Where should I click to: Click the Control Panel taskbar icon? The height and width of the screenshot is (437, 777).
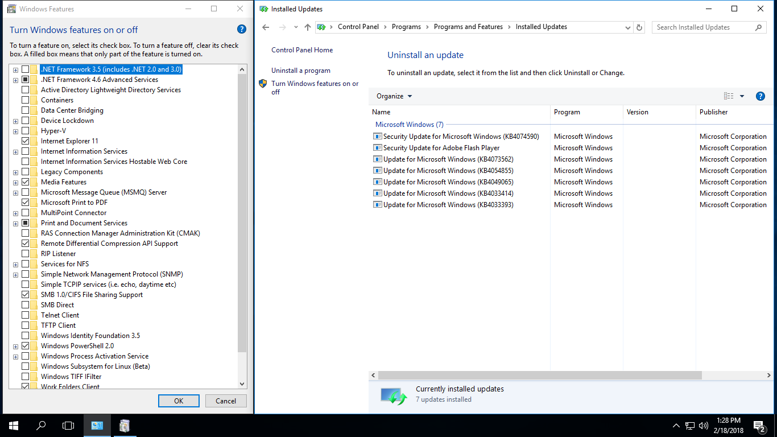pyautogui.click(x=97, y=426)
